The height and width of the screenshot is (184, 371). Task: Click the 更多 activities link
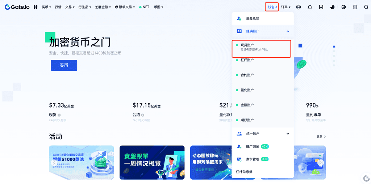(x=321, y=137)
